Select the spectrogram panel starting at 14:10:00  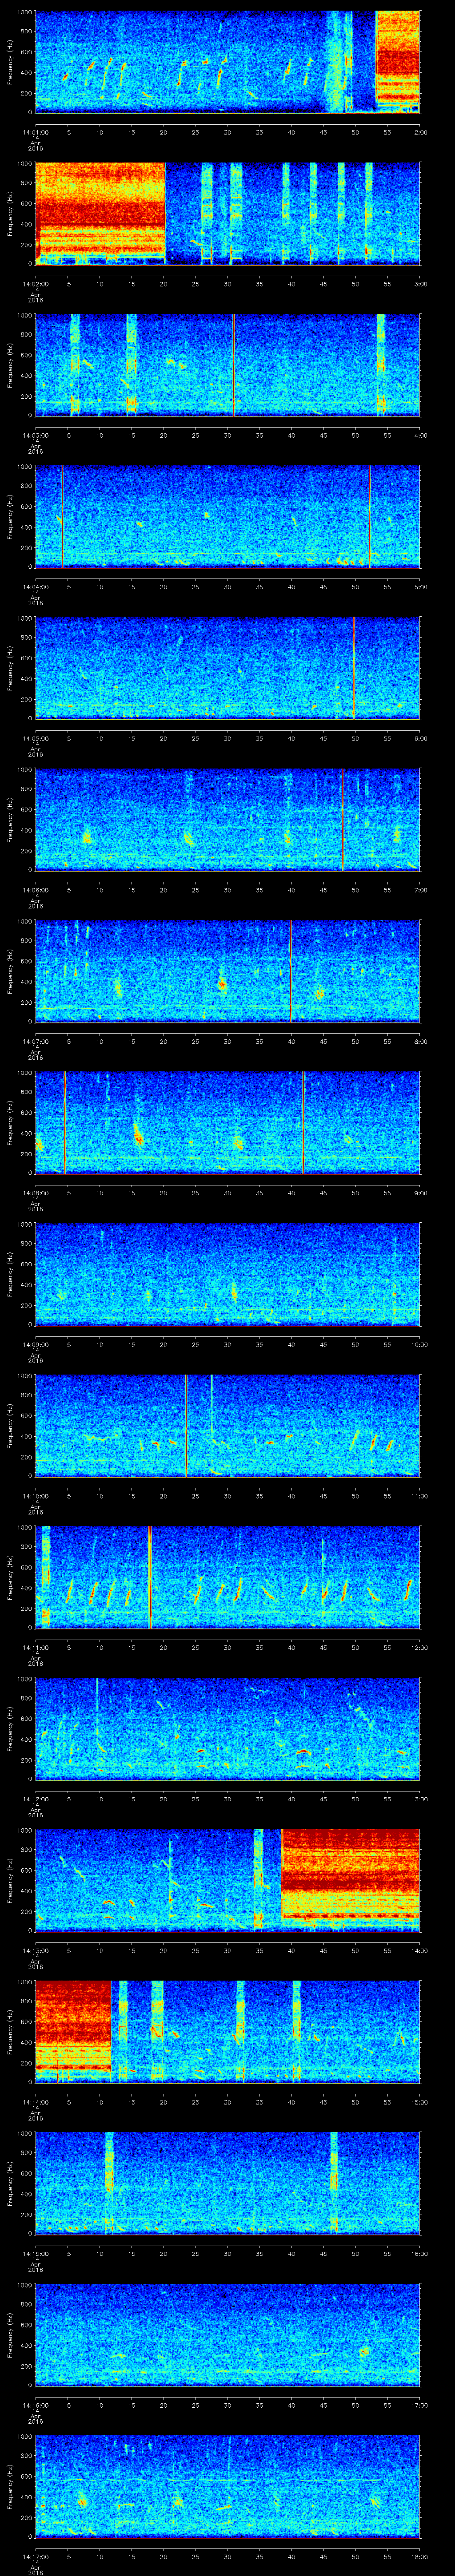pos(227,1426)
